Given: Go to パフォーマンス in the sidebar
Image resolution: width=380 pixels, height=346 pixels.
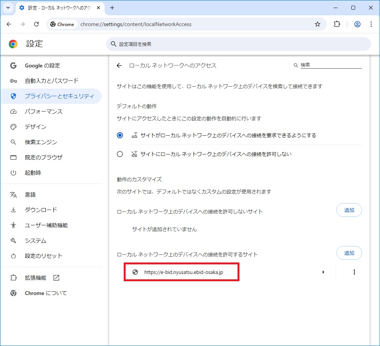Looking at the screenshot, I should pos(43,112).
